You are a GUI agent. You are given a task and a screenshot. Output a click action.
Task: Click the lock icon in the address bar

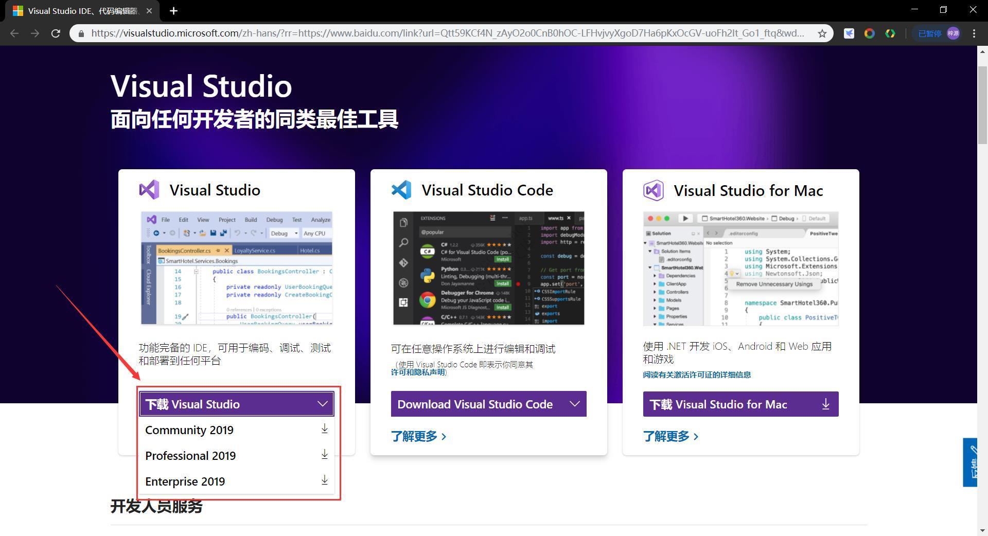[x=81, y=33]
